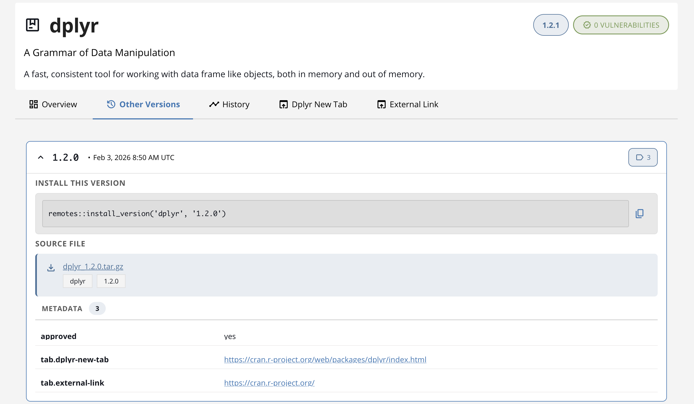Download dplyr_1.2.0.tar.gz link
This screenshot has height=404, width=694.
pyautogui.click(x=93, y=266)
